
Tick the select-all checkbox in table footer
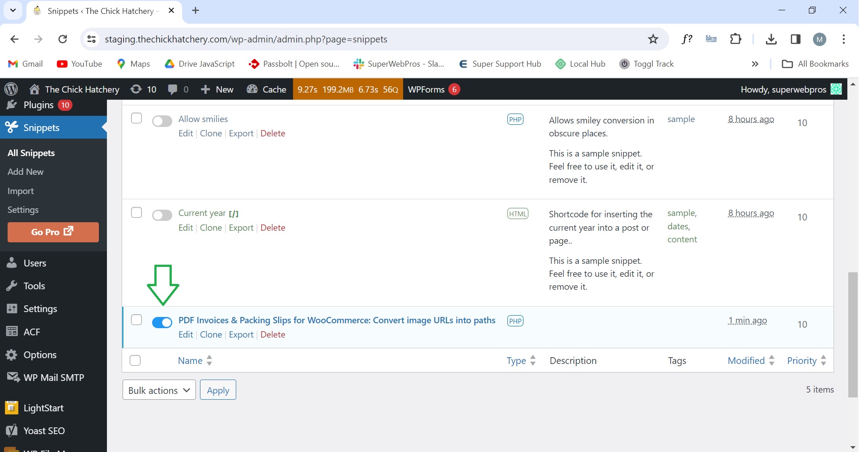[135, 360]
